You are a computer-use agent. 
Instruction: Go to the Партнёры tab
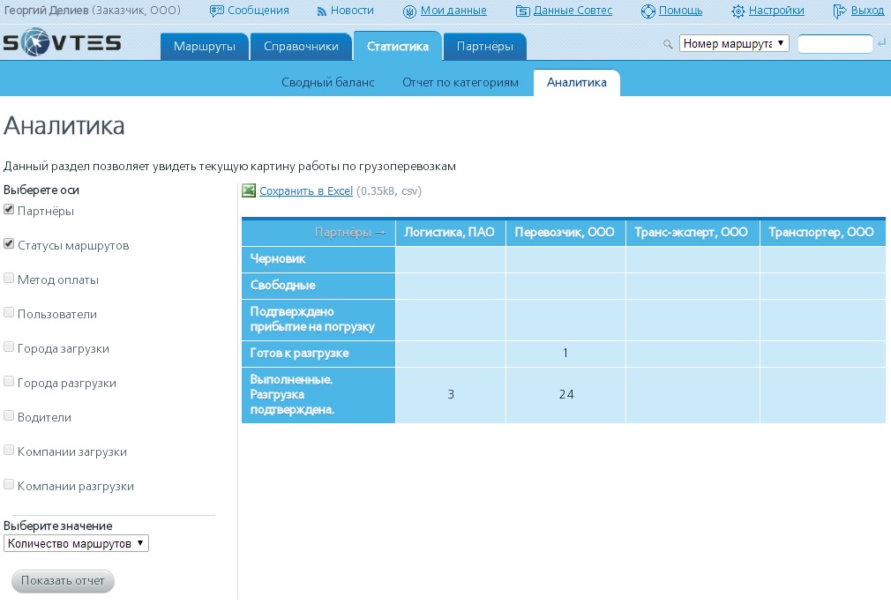point(484,47)
